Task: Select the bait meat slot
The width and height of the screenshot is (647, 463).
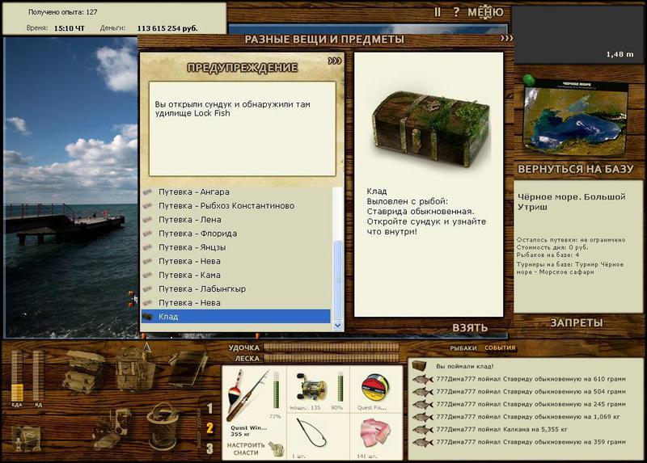Action: [x=376, y=436]
